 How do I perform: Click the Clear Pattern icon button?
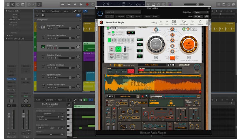point(156,57)
